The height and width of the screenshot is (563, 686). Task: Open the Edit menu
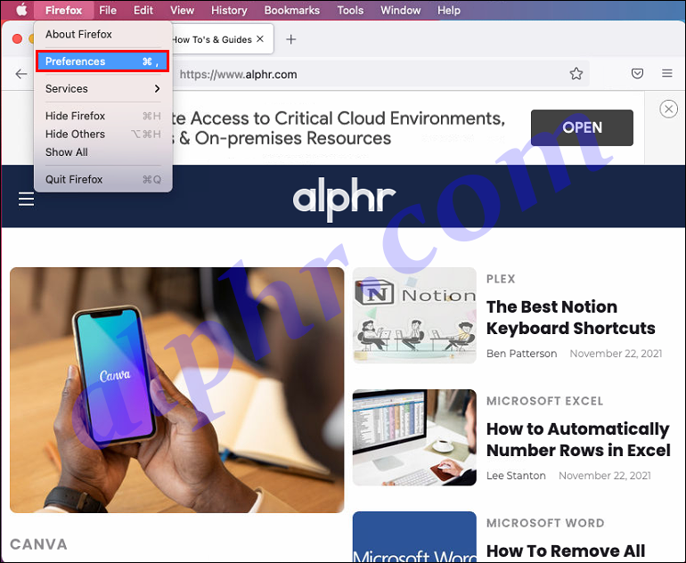(x=143, y=10)
